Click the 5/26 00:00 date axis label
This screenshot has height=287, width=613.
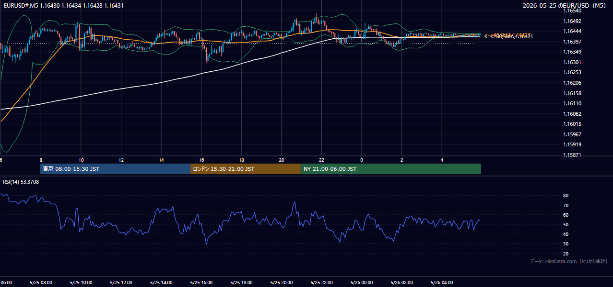point(362,282)
